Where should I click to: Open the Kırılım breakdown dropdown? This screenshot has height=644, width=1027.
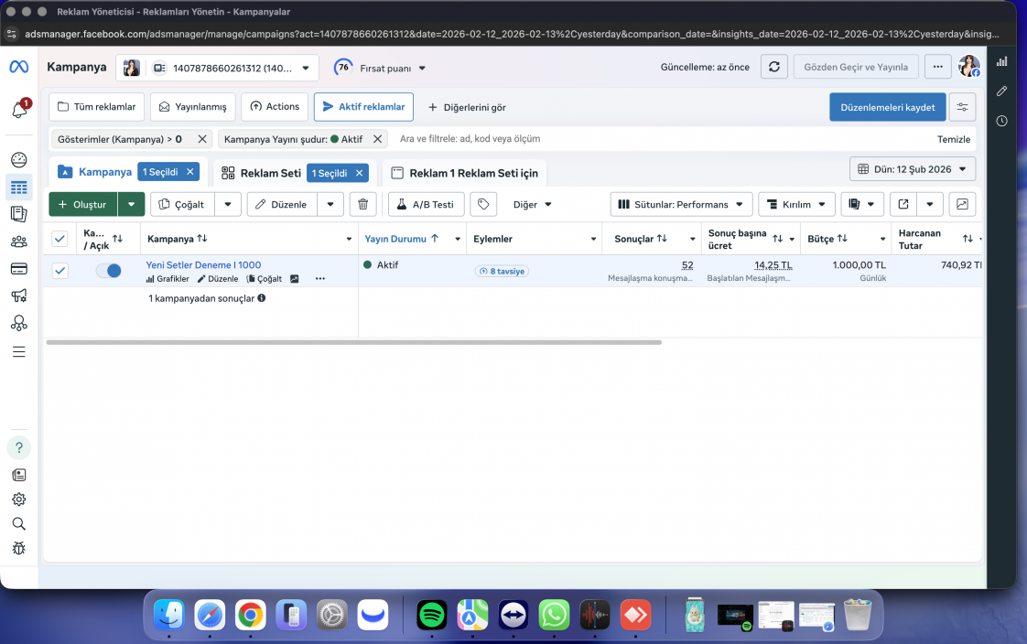pyautogui.click(x=796, y=204)
